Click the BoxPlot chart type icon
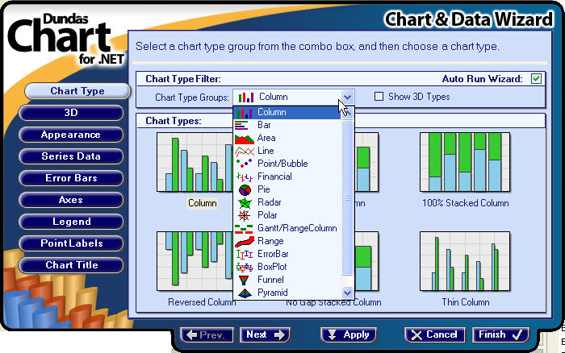The image size is (565, 353). click(x=245, y=268)
